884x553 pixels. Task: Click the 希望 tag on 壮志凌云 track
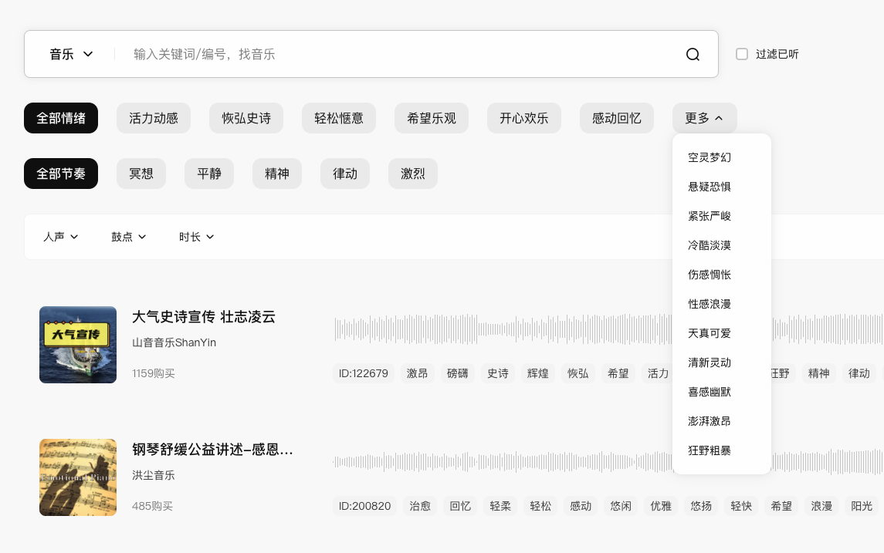[x=618, y=373]
